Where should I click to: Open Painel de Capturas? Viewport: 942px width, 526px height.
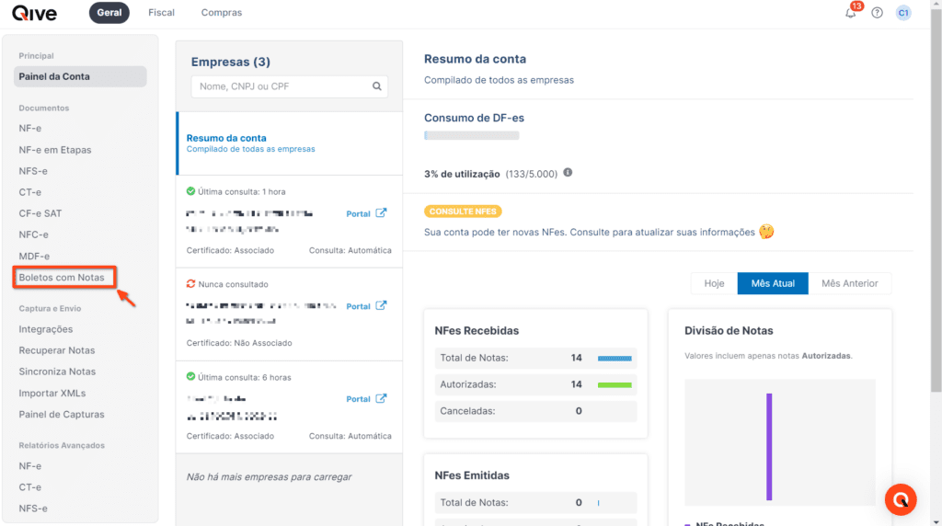[x=62, y=415]
